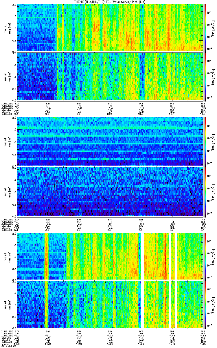Select the THA B-perp spectrogram panel
Image resolution: width=217 pixels, height=348 pixels.
coord(110,28)
